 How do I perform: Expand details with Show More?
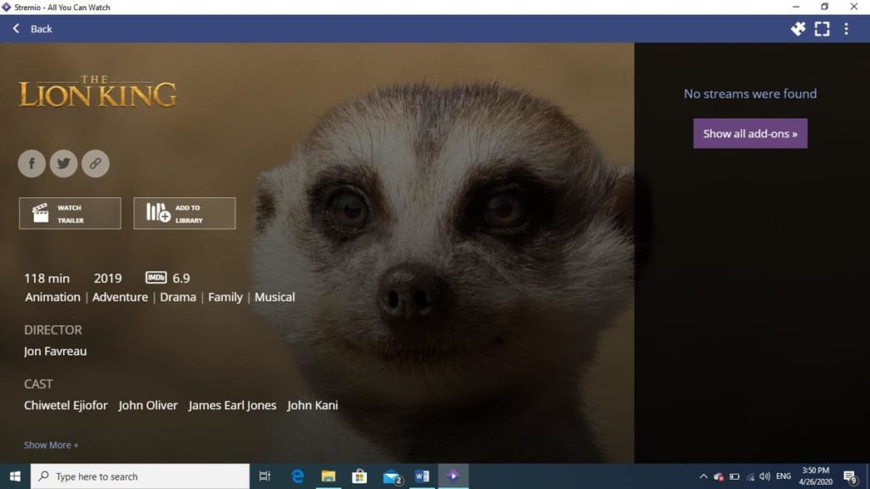tap(51, 445)
